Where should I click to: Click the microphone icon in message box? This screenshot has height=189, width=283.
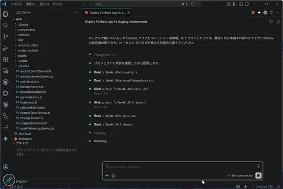point(258,166)
